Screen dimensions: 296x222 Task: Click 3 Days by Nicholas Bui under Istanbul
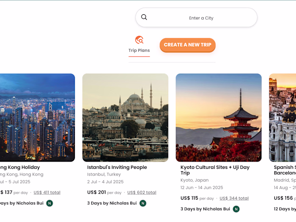point(112,203)
